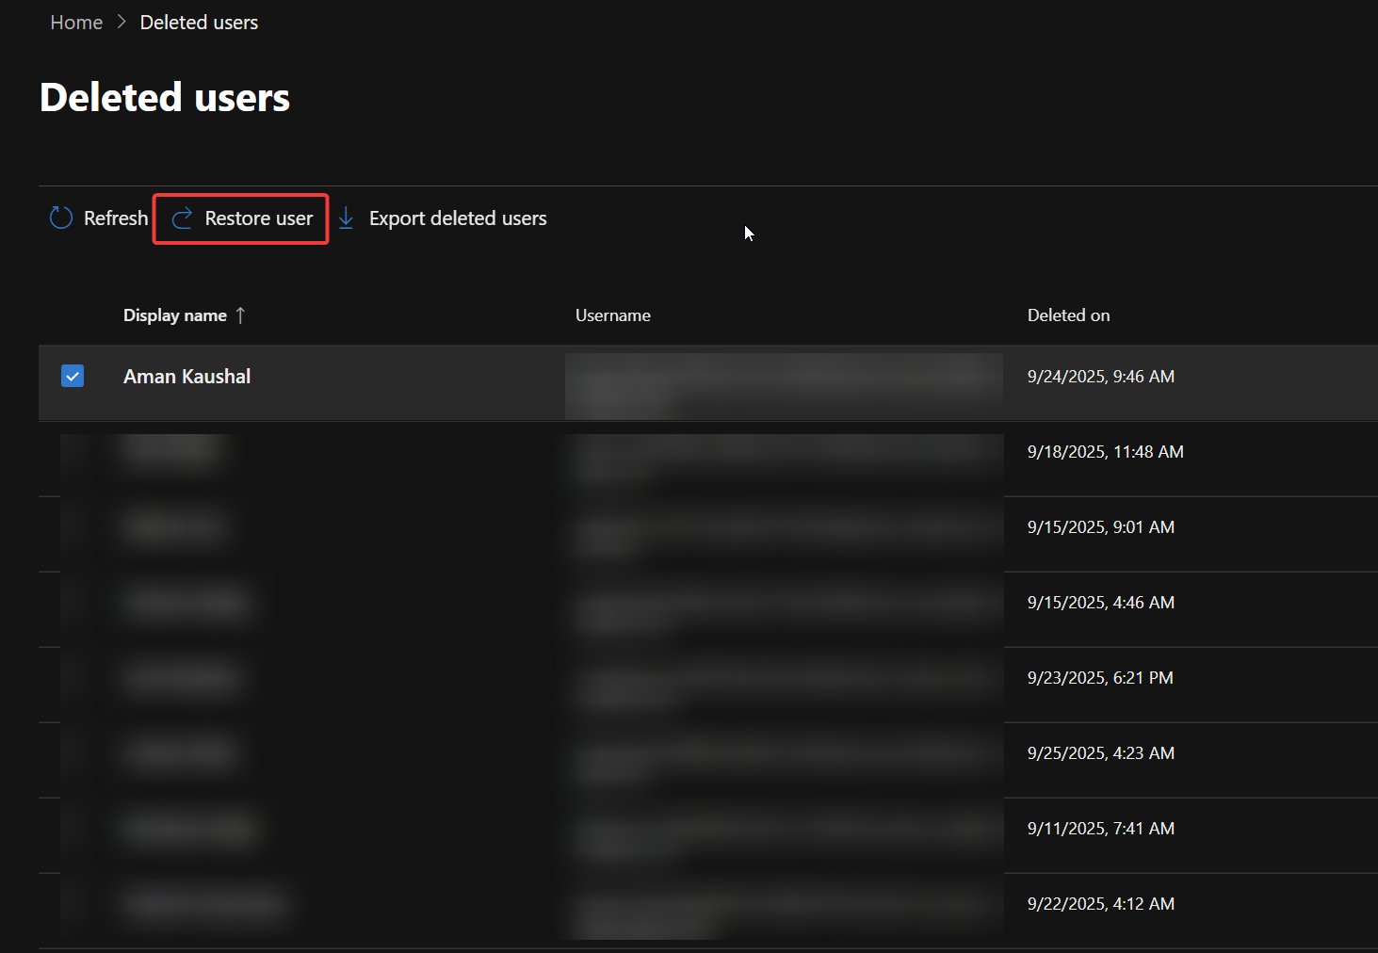The height and width of the screenshot is (953, 1378).
Task: Uncheck the Aman Kaushal row checkbox
Action: [x=73, y=377]
